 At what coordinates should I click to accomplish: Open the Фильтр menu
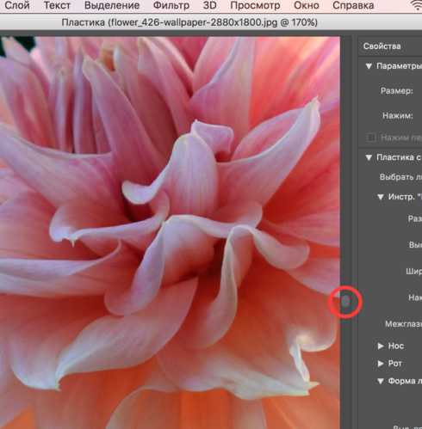click(171, 5)
